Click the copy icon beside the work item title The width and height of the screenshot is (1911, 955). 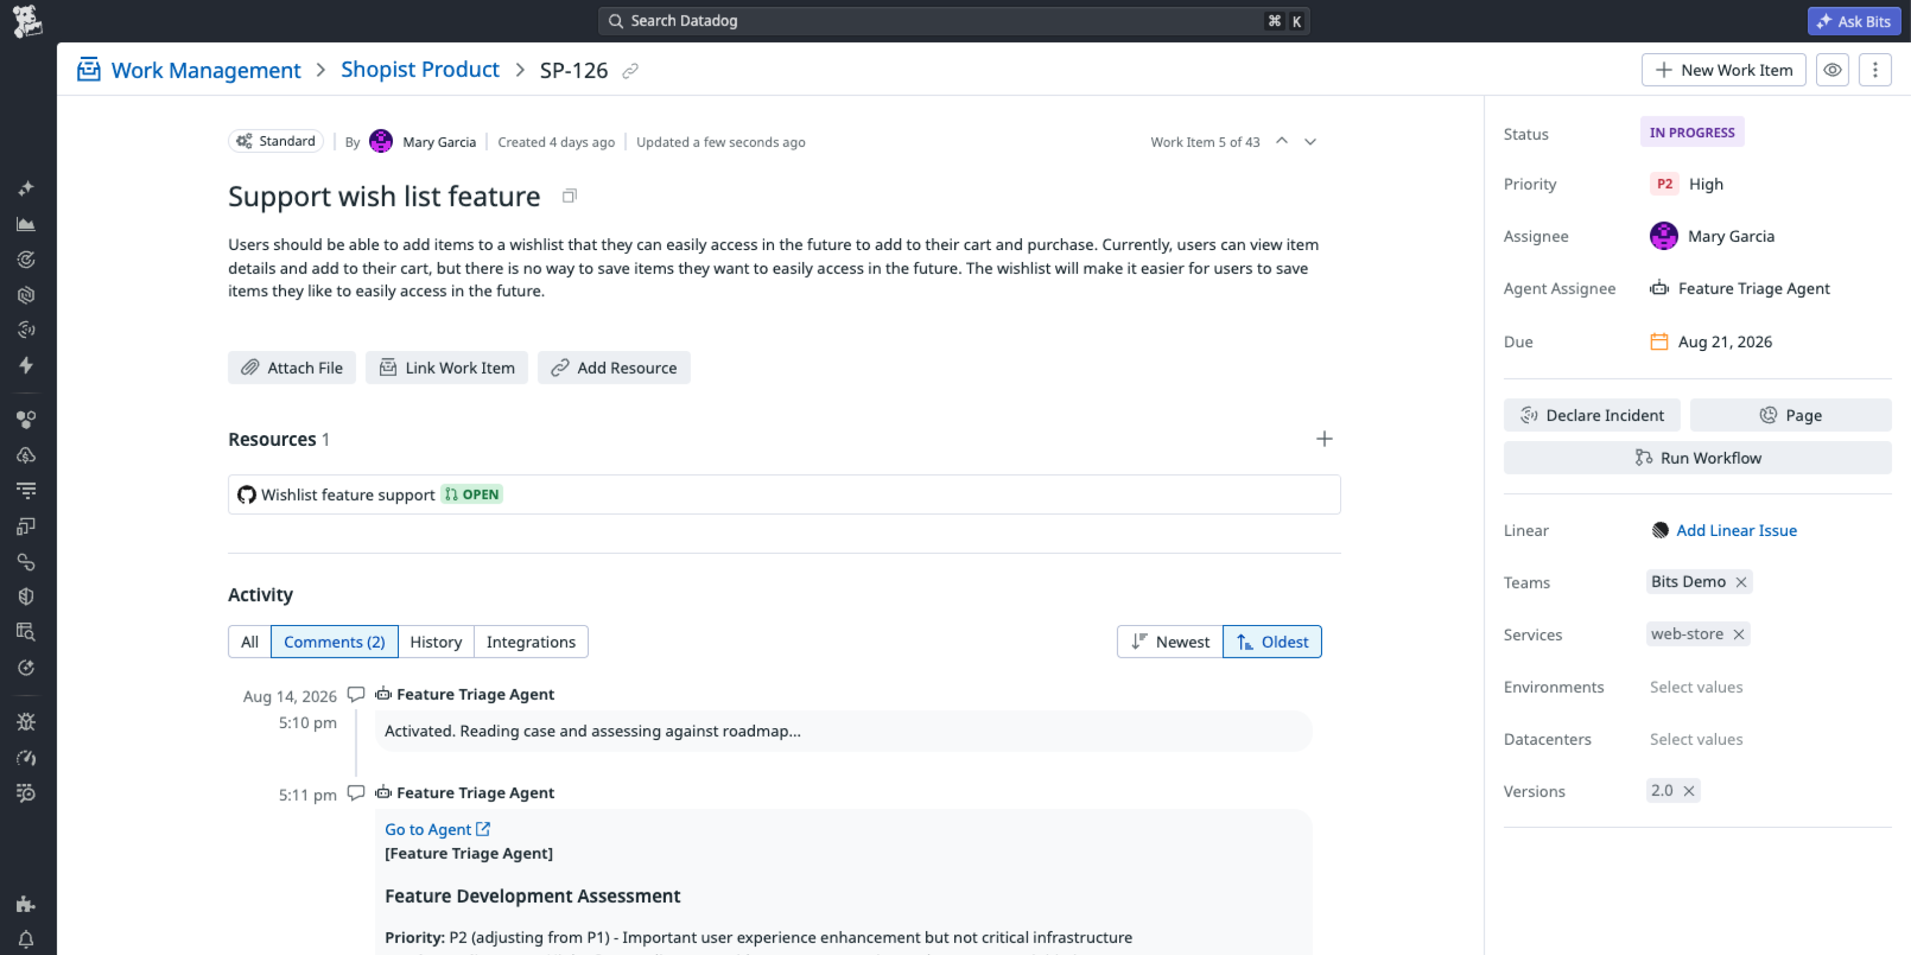click(569, 196)
